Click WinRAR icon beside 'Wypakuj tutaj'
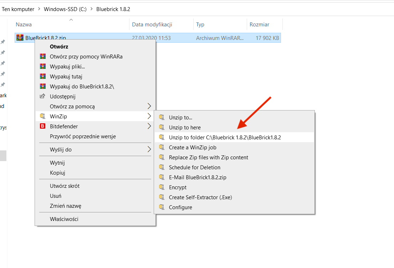Viewport: 394px width, 268px height. click(x=43, y=76)
